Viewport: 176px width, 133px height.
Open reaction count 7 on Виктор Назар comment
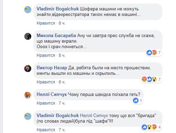click(159, 79)
